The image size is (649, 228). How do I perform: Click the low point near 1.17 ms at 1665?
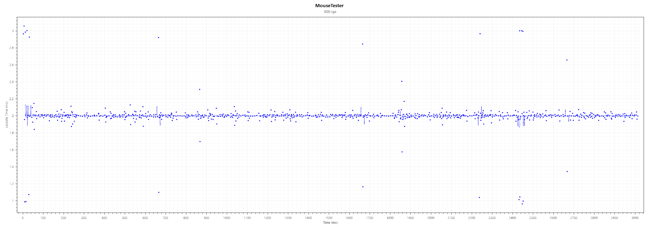pos(363,187)
